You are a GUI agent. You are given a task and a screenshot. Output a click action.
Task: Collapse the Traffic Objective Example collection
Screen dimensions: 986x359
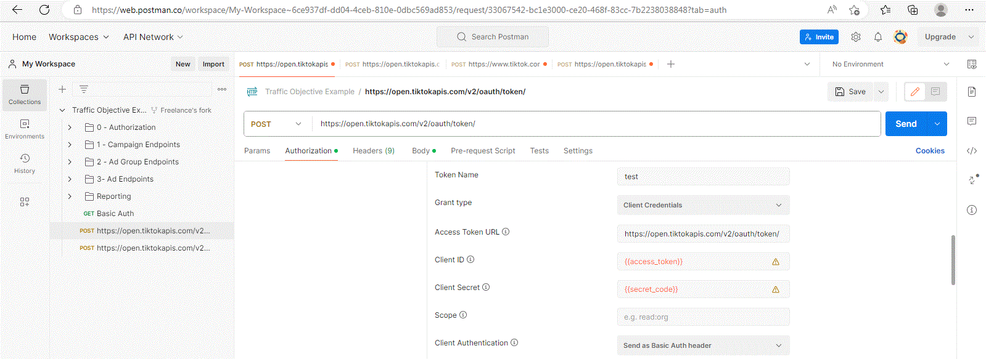click(x=62, y=110)
